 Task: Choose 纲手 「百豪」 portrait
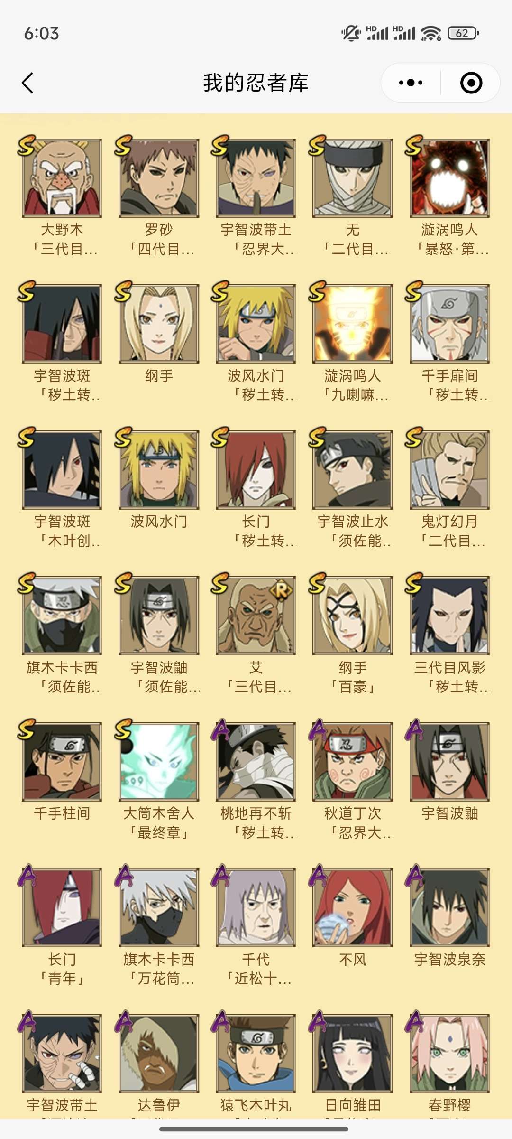pos(353,616)
